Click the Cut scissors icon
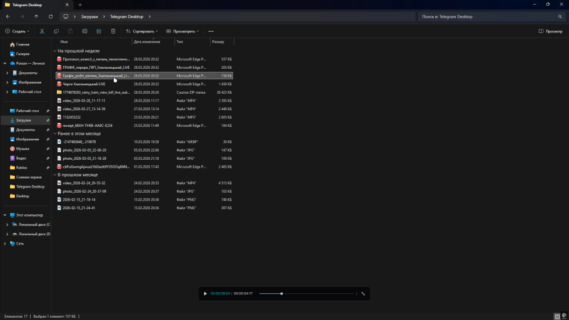 42,31
